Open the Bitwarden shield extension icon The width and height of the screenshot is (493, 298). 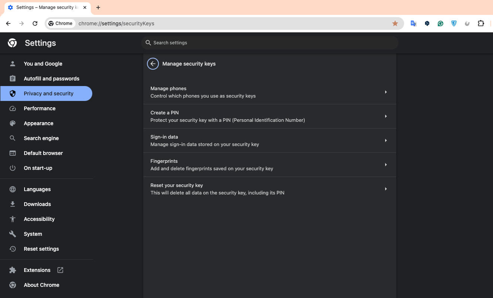[454, 23]
